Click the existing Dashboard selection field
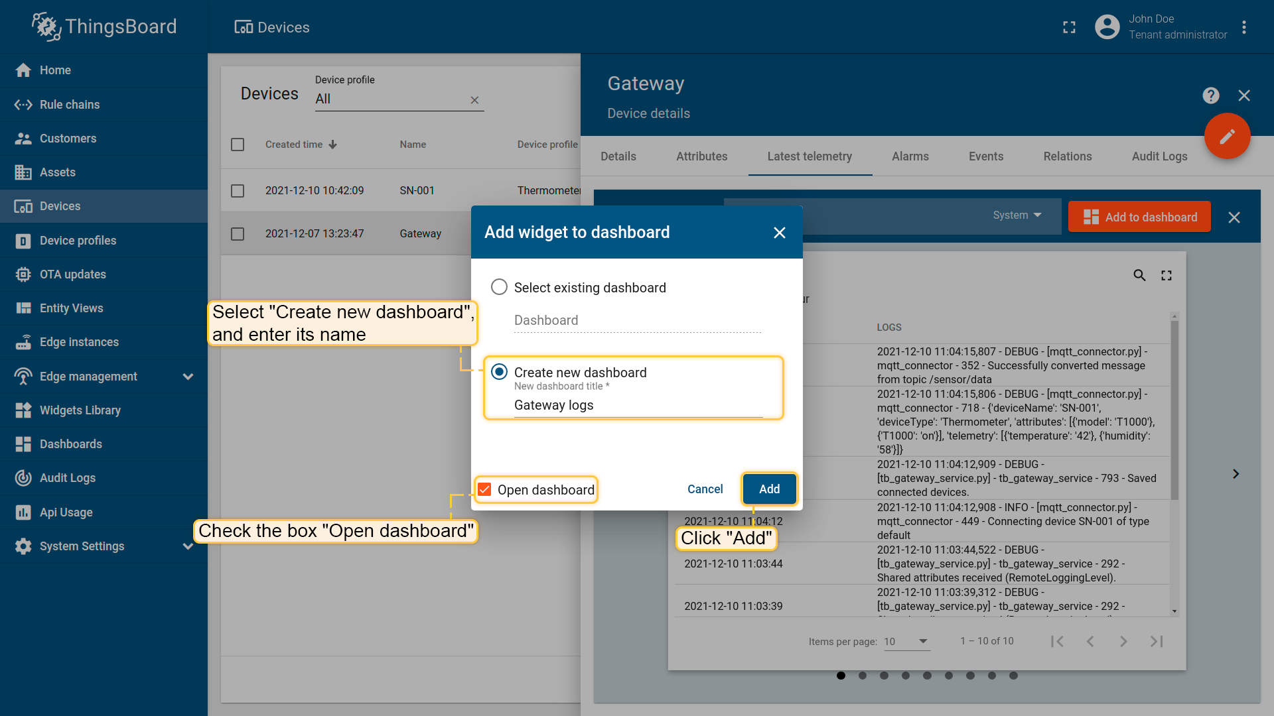The height and width of the screenshot is (716, 1274). click(637, 321)
